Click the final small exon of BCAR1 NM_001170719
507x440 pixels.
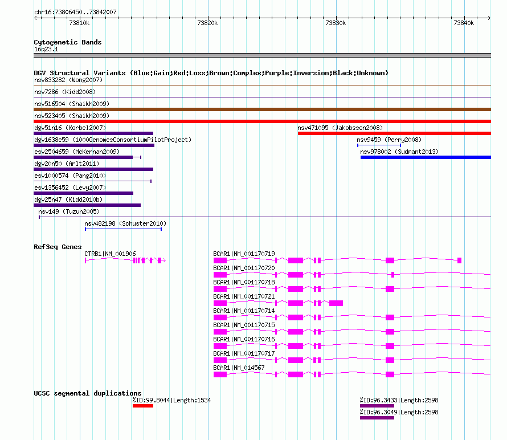point(460,260)
